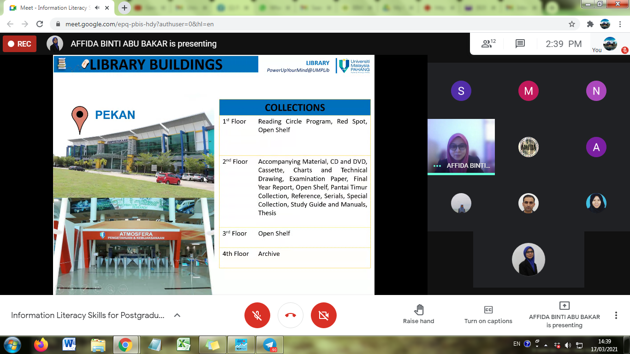The image size is (630, 354).
Task: Select the faded grey participant avatar tile
Action: [x=461, y=203]
